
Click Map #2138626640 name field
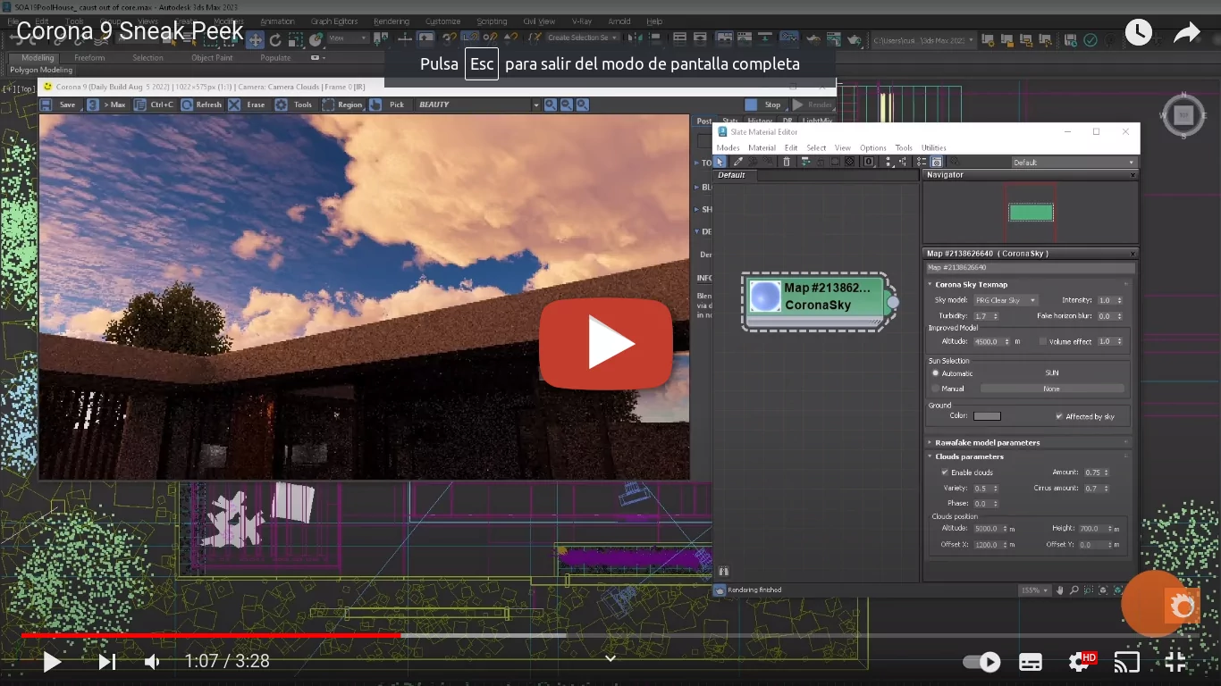[1030, 267]
